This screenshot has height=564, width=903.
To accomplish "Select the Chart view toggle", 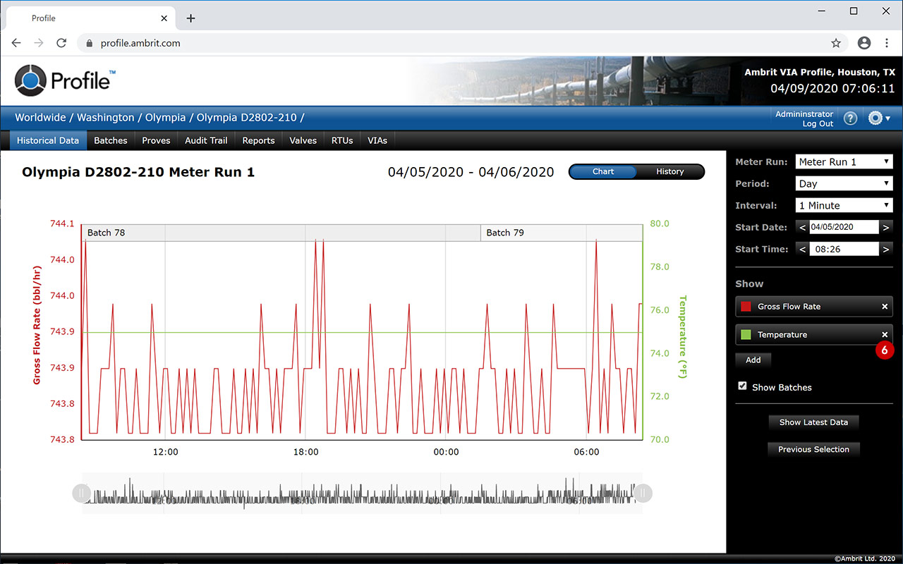I will [603, 171].
